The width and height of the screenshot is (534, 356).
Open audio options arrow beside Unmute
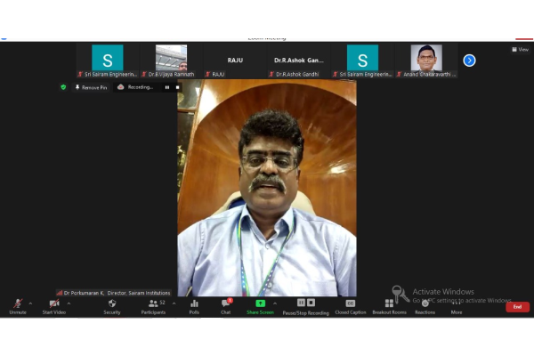pos(30,303)
